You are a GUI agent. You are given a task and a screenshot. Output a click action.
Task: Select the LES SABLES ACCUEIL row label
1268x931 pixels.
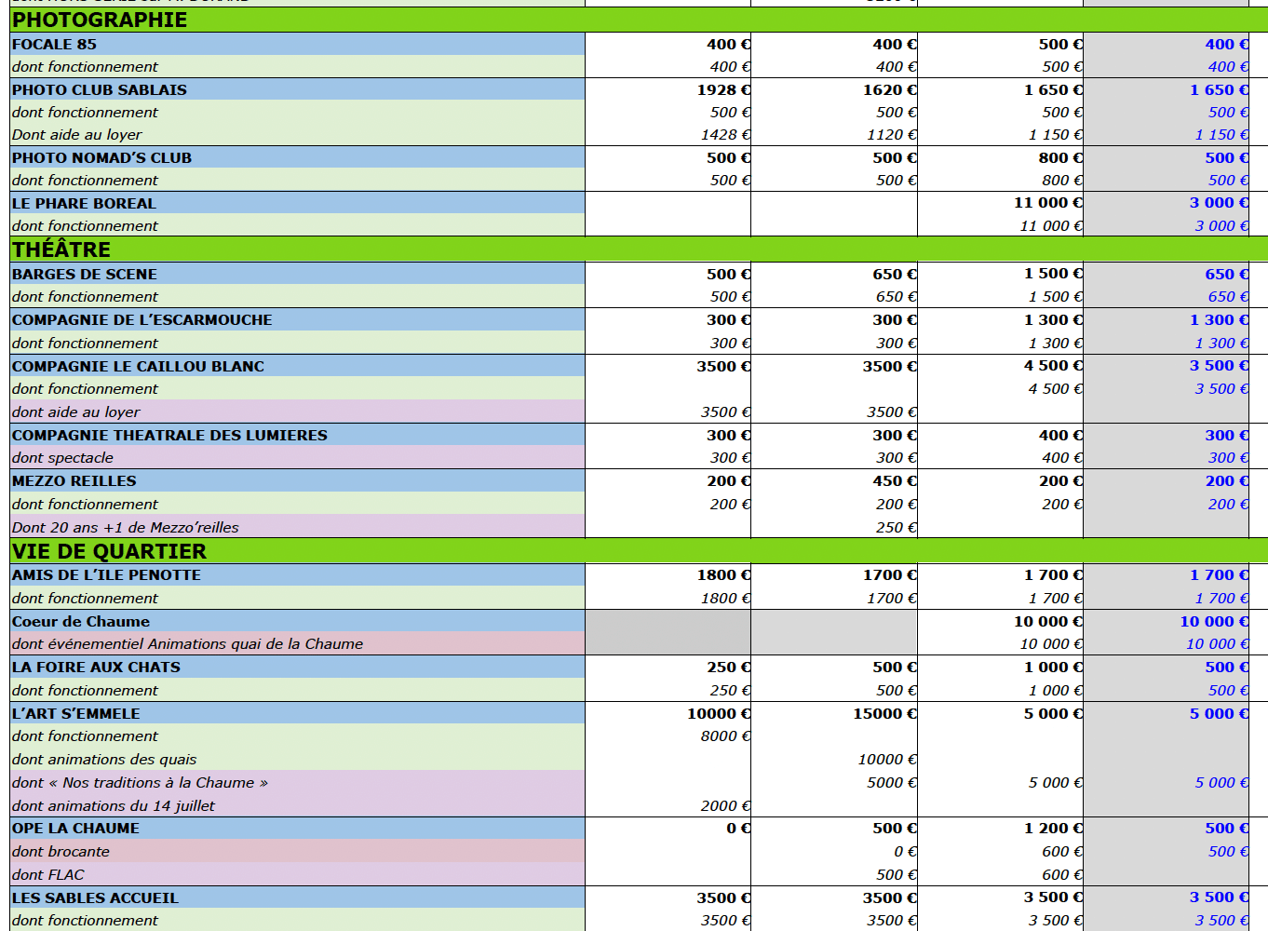pos(95,897)
